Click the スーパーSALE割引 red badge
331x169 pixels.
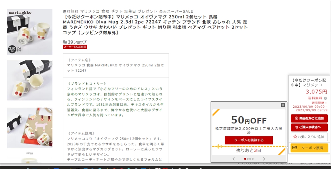pyautogui.click(x=75, y=47)
